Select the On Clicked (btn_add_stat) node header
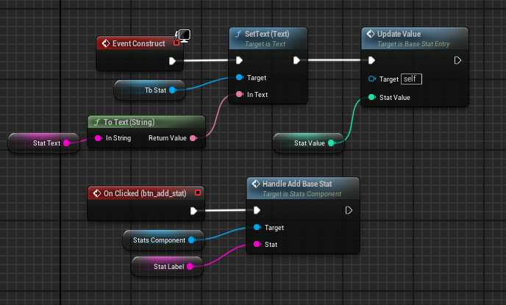This screenshot has height=305, width=506. coord(146,193)
